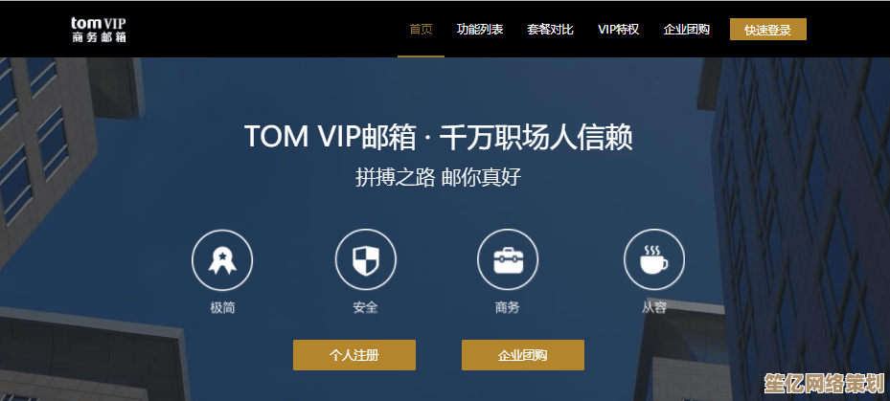Click the steaming coffee cup icon
This screenshot has width=890, height=401.
654,260
